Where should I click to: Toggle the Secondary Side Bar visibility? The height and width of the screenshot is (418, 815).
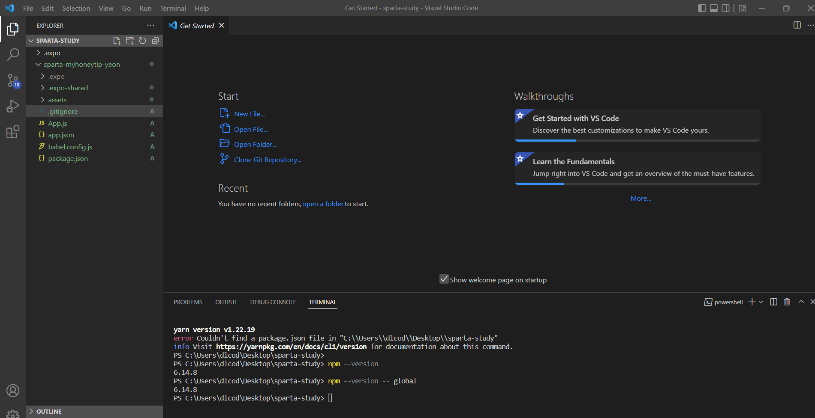pos(726,8)
